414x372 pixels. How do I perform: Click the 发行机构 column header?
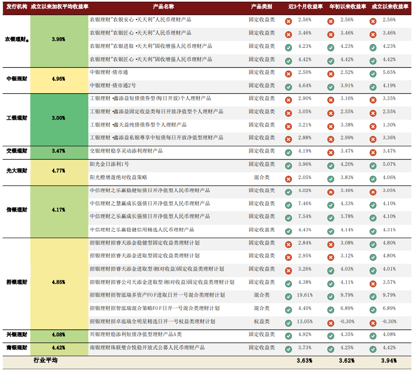pyautogui.click(x=17, y=6)
